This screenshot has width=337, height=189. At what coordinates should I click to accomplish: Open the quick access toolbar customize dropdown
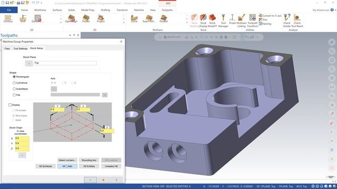pos(42,3)
